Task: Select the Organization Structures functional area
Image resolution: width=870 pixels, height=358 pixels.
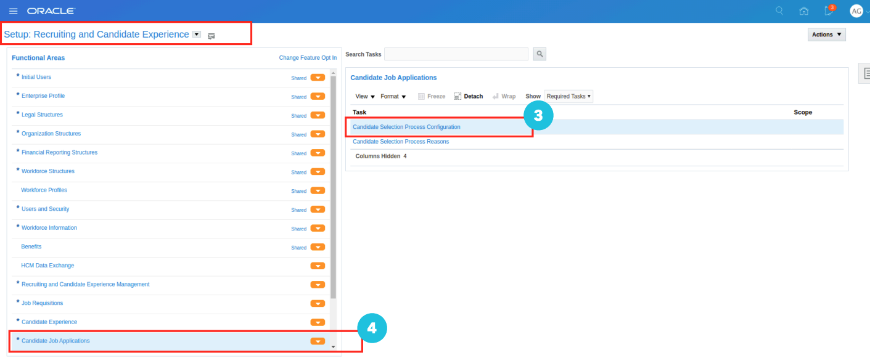Action: pyautogui.click(x=51, y=134)
